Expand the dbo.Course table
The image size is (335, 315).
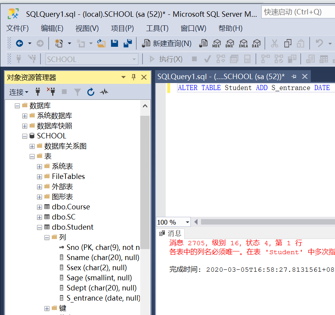pyautogui.click(x=39, y=207)
